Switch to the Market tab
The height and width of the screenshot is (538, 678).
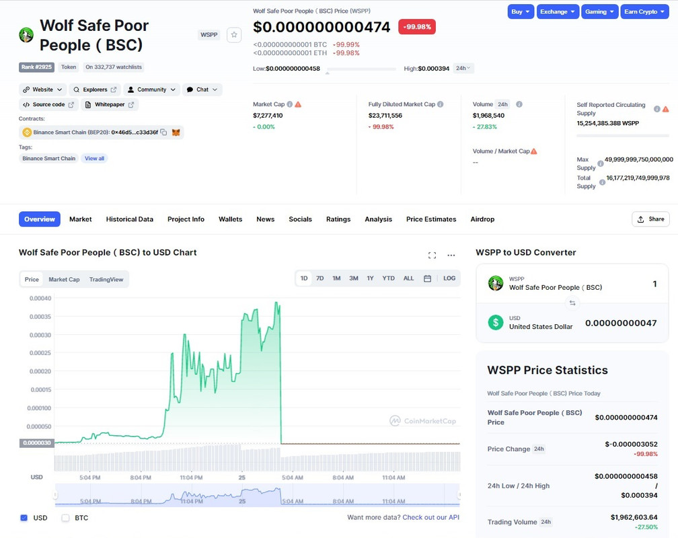click(81, 219)
